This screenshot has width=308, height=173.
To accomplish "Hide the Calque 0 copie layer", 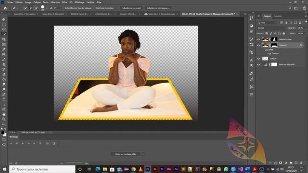I will click(x=258, y=39).
